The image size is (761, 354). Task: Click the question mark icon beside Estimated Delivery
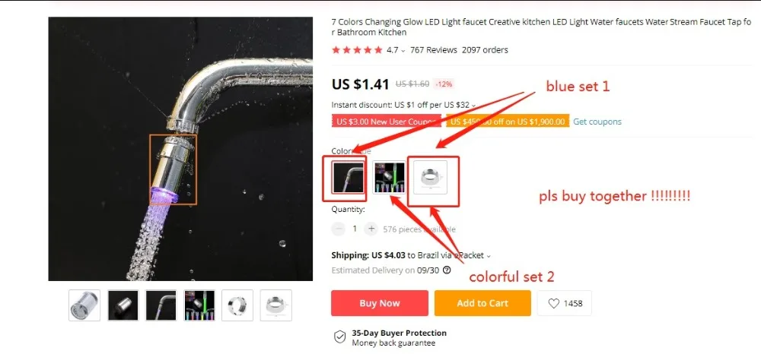point(447,270)
